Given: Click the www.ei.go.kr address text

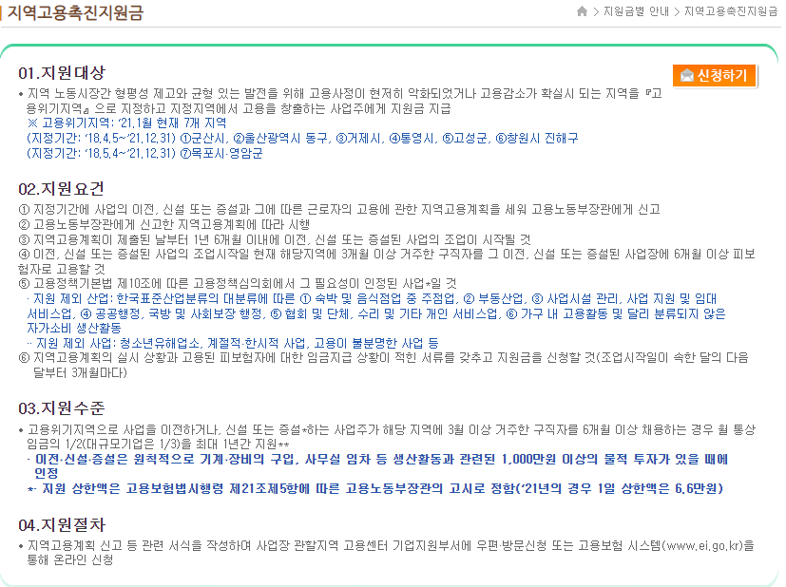Looking at the screenshot, I should tap(701, 545).
